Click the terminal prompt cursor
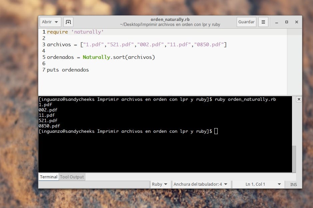Viewport: 313px width, 208px height. [x=216, y=131]
